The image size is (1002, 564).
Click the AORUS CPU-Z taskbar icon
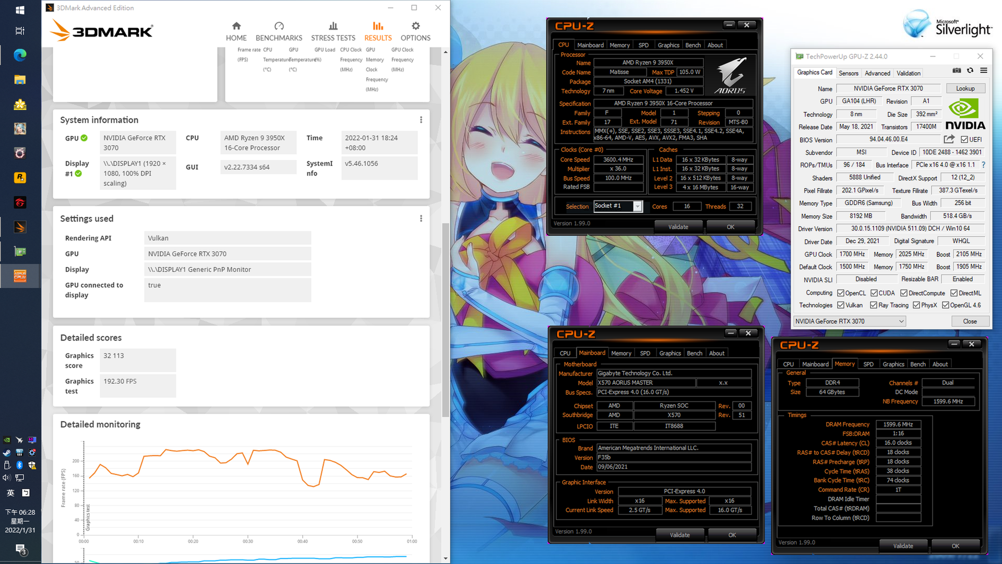20,276
